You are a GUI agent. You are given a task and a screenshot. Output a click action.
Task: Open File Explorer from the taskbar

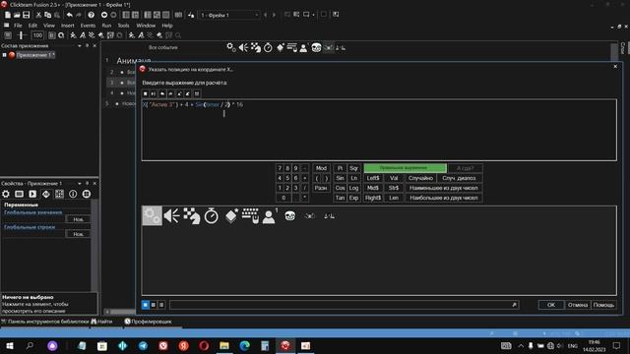(x=224, y=346)
